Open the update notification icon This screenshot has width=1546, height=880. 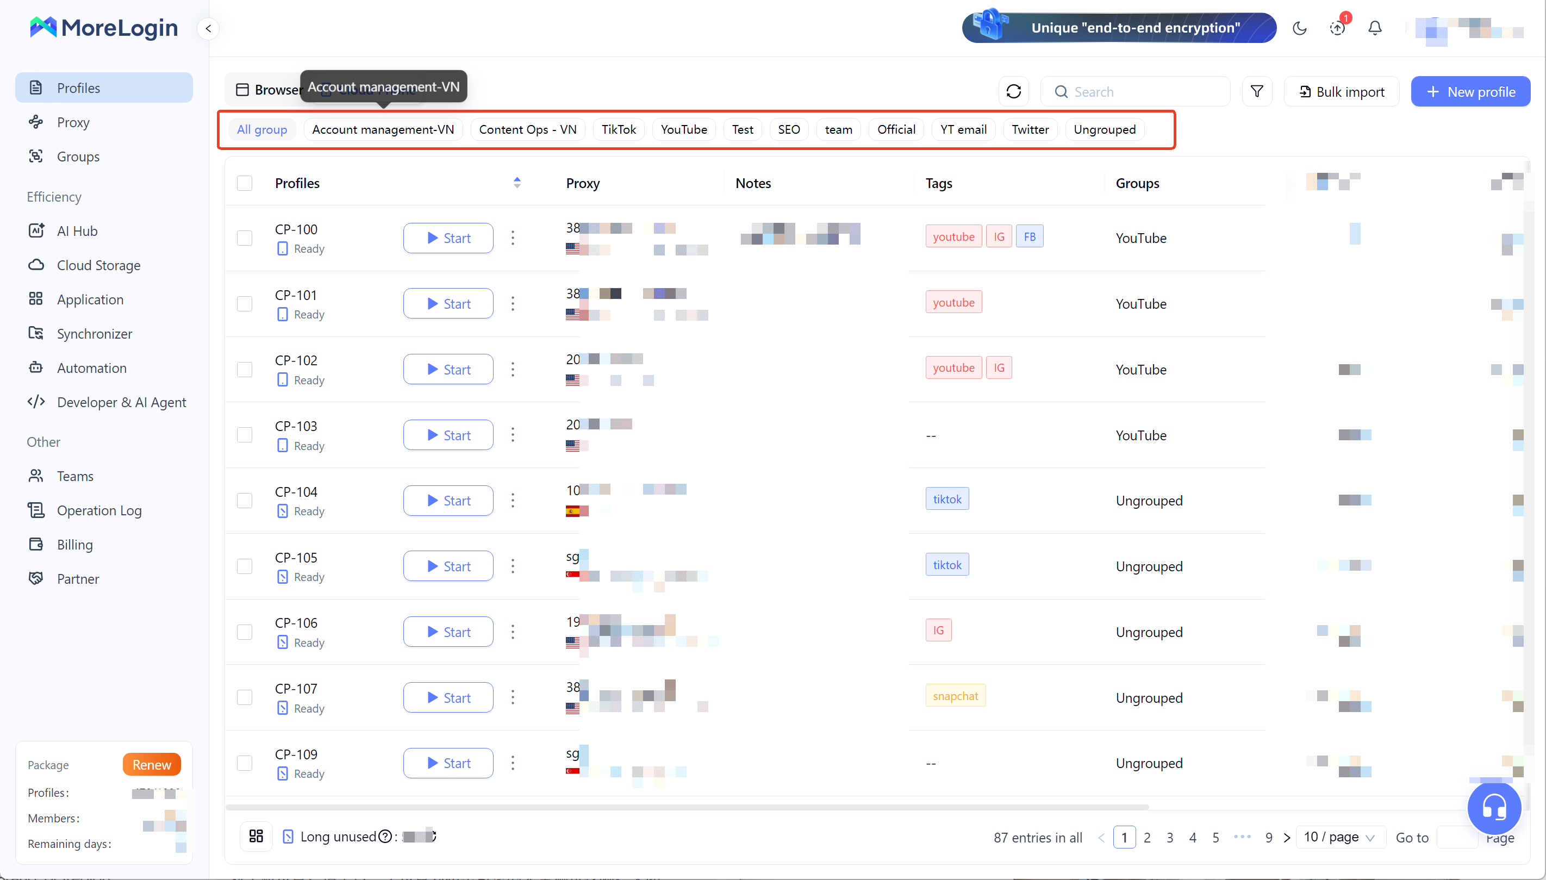[1337, 28]
